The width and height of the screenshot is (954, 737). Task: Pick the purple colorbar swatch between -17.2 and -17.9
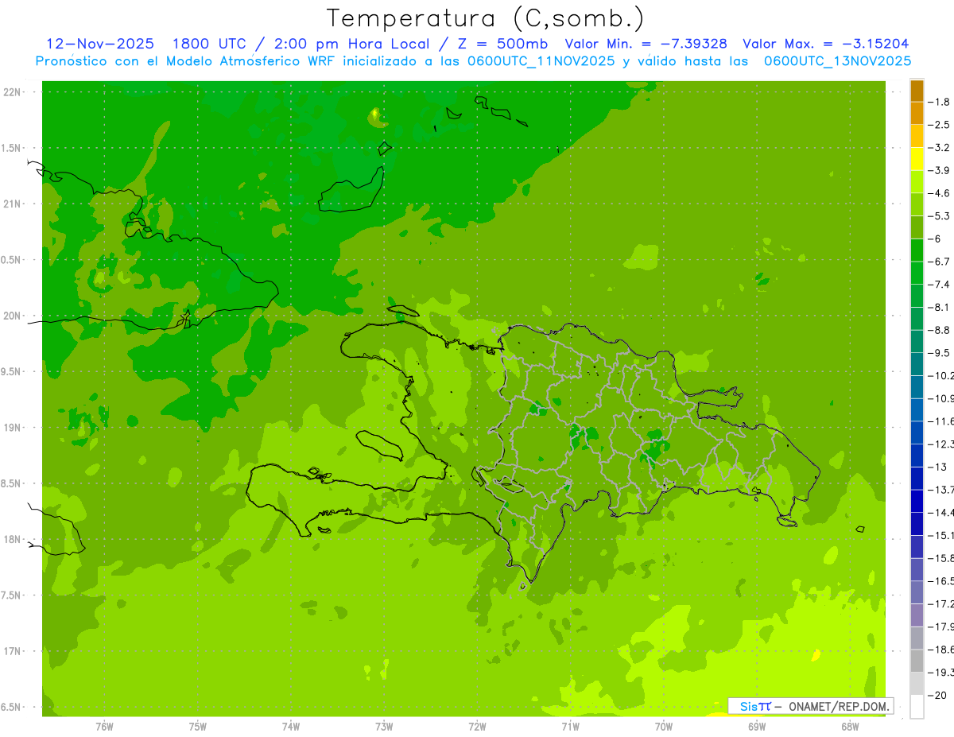pyautogui.click(x=917, y=615)
